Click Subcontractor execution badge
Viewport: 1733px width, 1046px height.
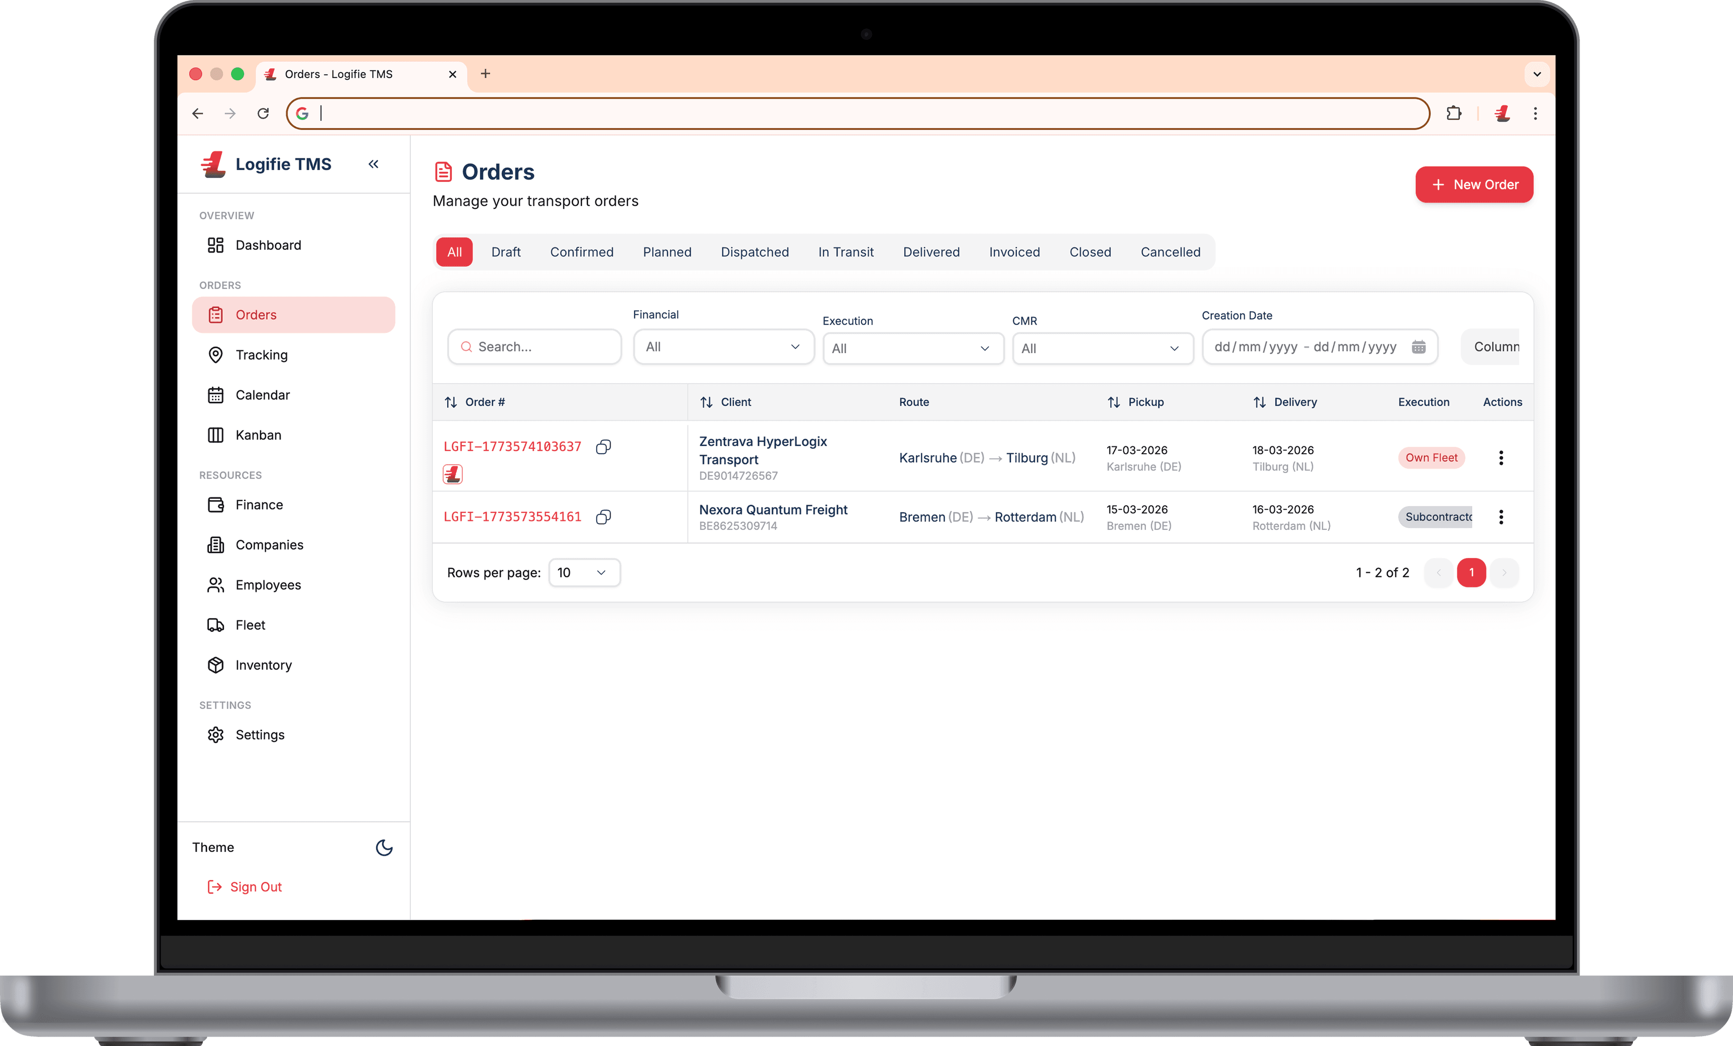pyautogui.click(x=1436, y=517)
